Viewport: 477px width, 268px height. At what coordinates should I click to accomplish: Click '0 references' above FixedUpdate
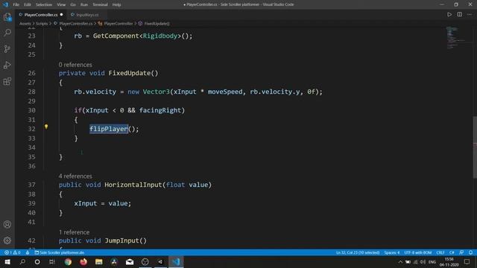(x=75, y=65)
